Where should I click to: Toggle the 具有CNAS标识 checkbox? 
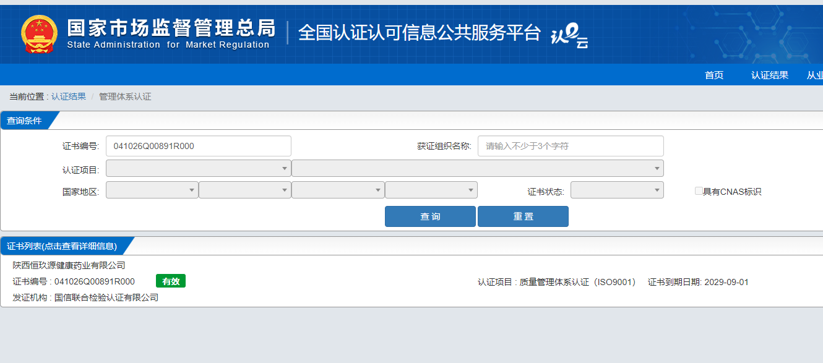point(699,191)
